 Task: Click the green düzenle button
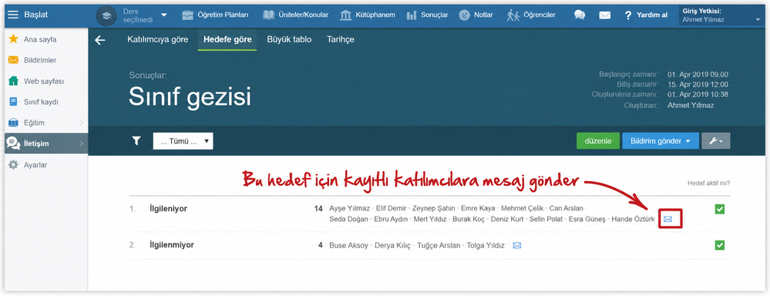(597, 141)
